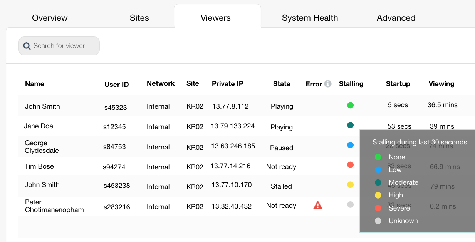
Task: Sort by the Network column header
Action: (x=161, y=83)
